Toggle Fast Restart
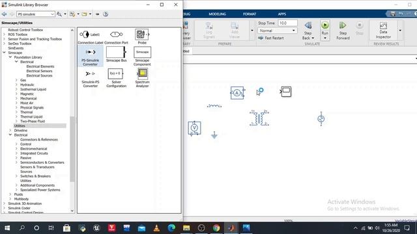The width and height of the screenshot is (417, 234). pos(271,38)
